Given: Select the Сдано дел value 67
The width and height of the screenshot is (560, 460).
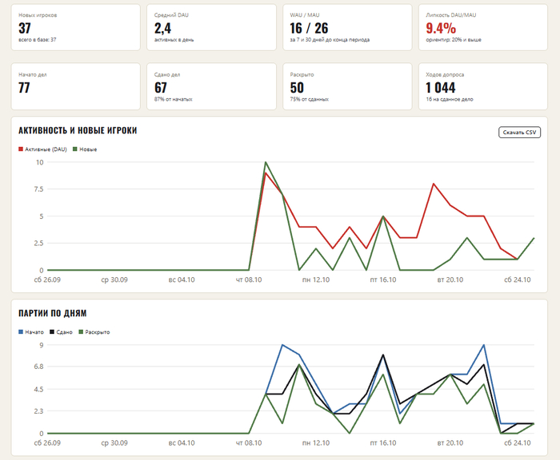Looking at the screenshot, I should pyautogui.click(x=161, y=88).
